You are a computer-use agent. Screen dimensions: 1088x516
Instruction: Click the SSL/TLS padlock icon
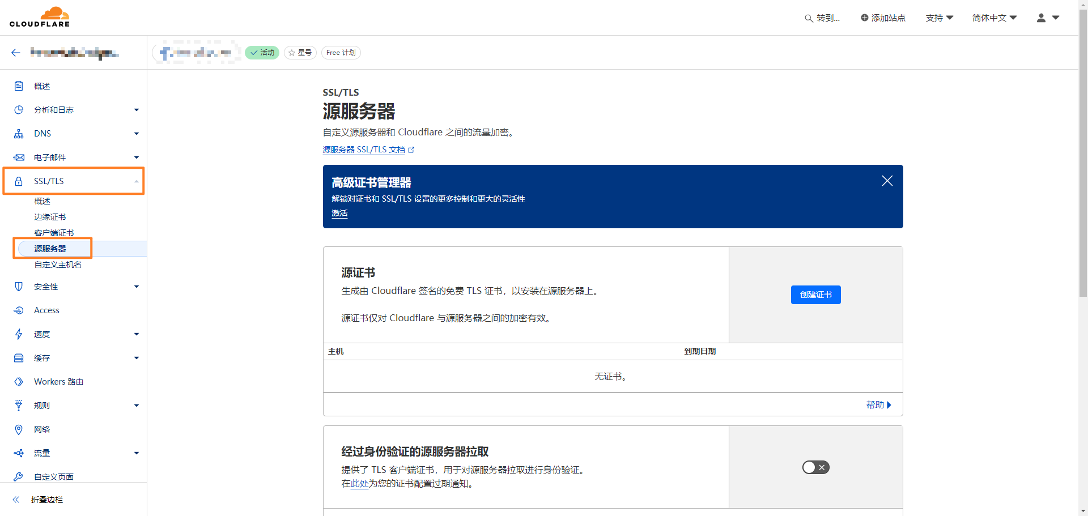coord(19,181)
